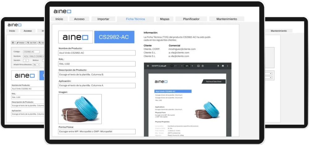The height and width of the screenshot is (145, 309).
Task: Open the Mantenimiento tab in front window
Action: (x=226, y=19)
